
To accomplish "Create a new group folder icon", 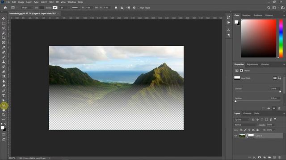I will (x=269, y=157).
